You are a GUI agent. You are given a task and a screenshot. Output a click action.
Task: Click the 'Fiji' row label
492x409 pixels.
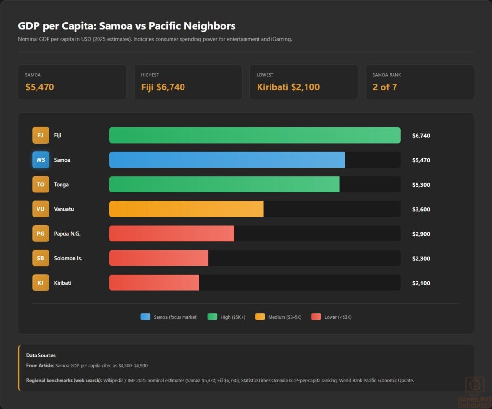tap(58, 135)
